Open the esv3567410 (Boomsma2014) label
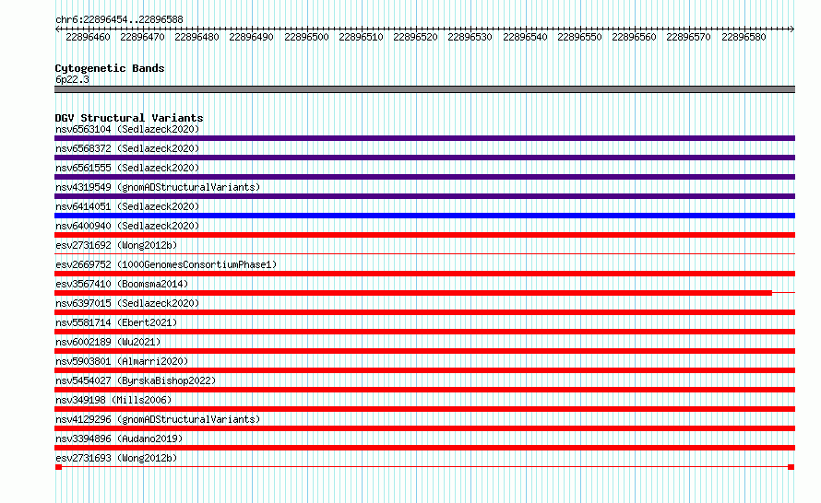The height and width of the screenshot is (503, 821). (122, 284)
